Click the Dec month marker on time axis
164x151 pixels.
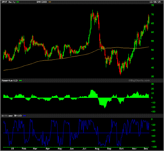146,149
